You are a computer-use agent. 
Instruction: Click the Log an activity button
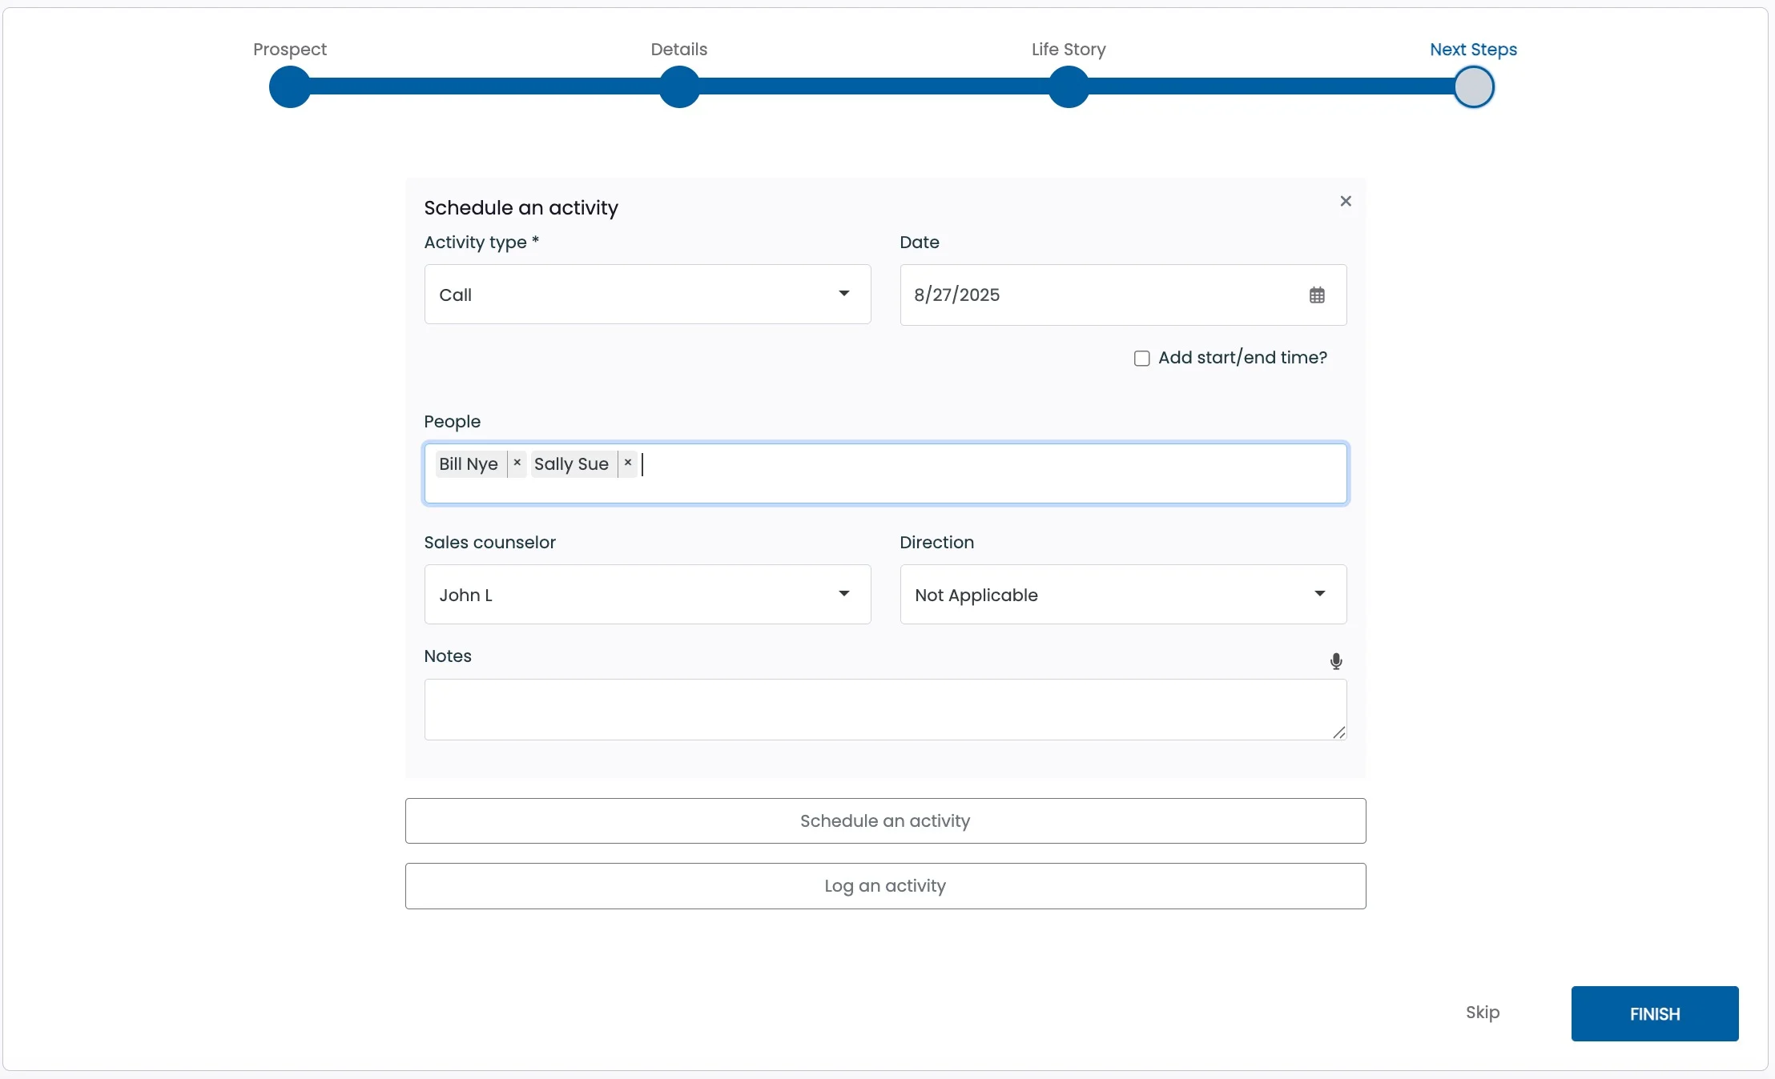coord(885,886)
